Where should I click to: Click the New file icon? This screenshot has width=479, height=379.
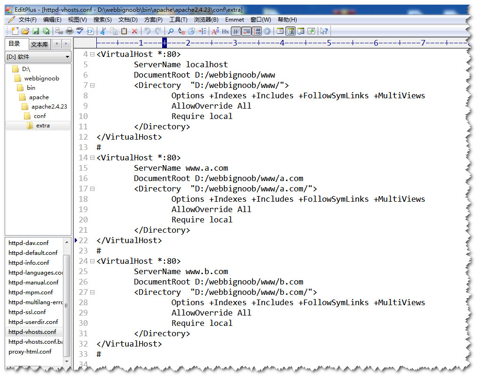[x=15, y=31]
